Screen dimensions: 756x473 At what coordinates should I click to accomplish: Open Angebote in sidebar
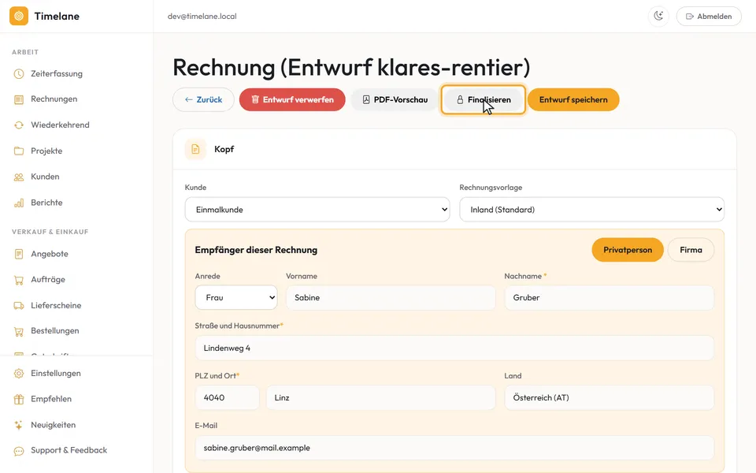point(49,254)
